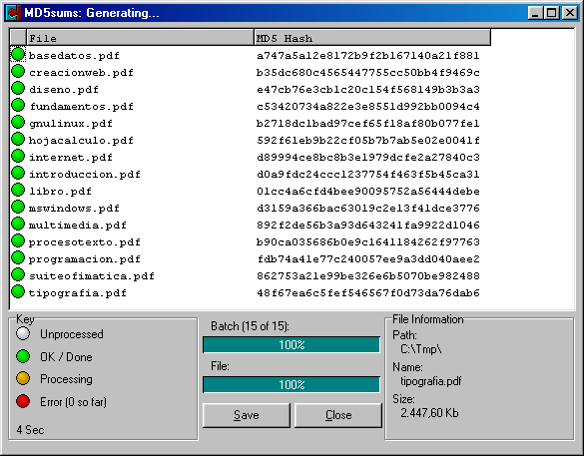This screenshot has height=456, width=584.
Task: Click the File 100% progress bar
Action: pos(292,384)
